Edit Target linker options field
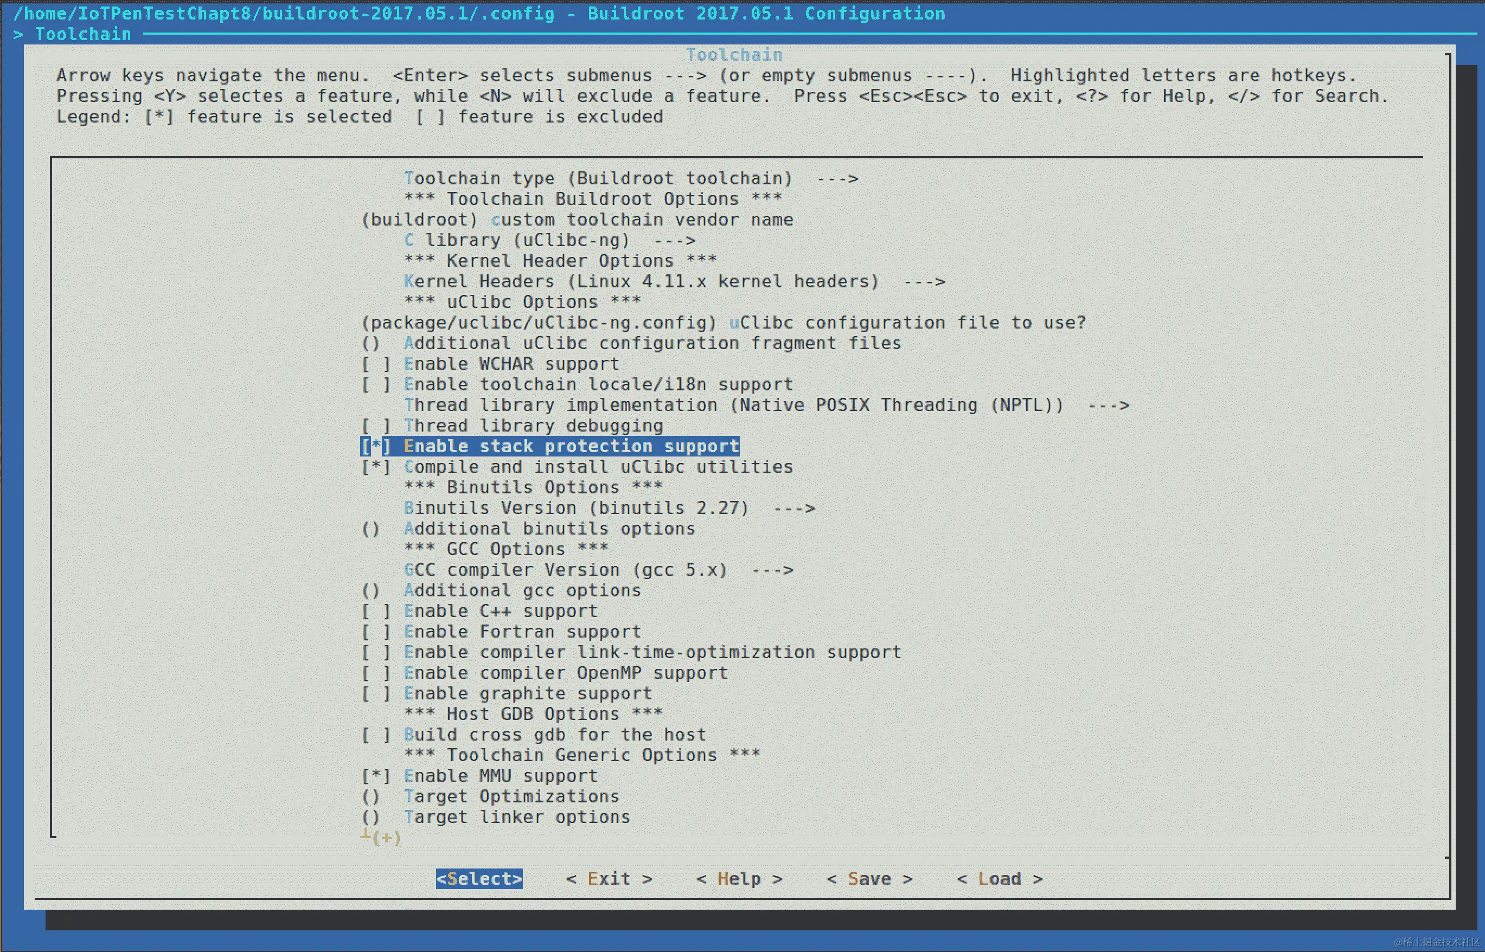This screenshot has height=952, width=1485. coord(496,817)
